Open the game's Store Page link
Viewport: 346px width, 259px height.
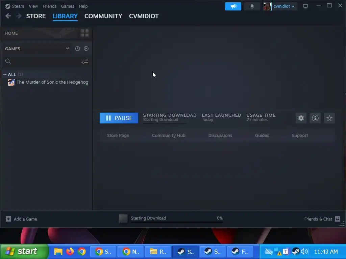118,136
